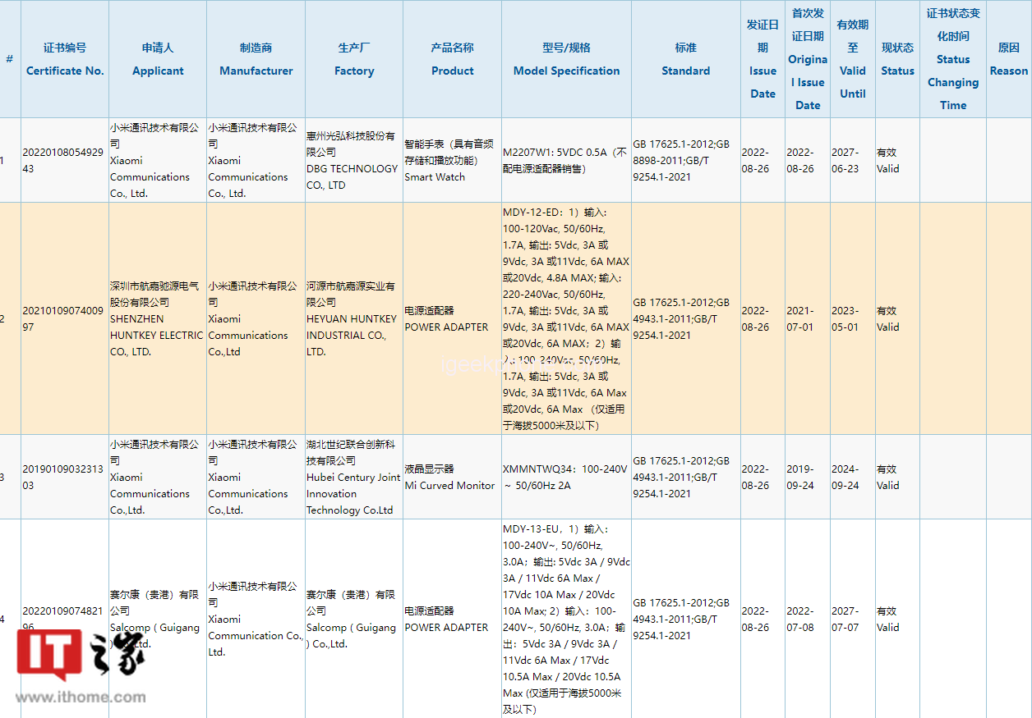Select the Status Changing Time header
Viewport: 1032px width, 718px height.
[952, 59]
